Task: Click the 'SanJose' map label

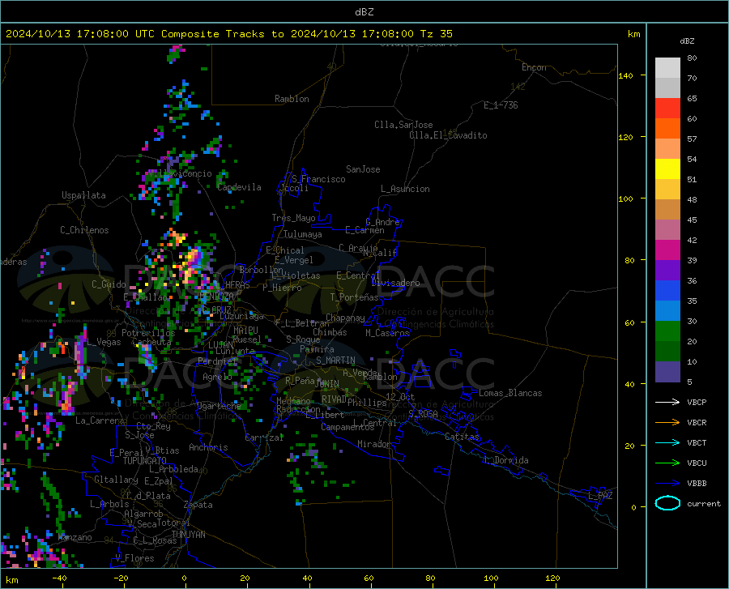Action: click(x=363, y=169)
